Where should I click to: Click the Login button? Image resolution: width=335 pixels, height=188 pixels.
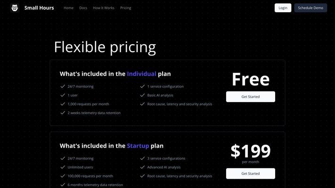pyautogui.click(x=283, y=8)
